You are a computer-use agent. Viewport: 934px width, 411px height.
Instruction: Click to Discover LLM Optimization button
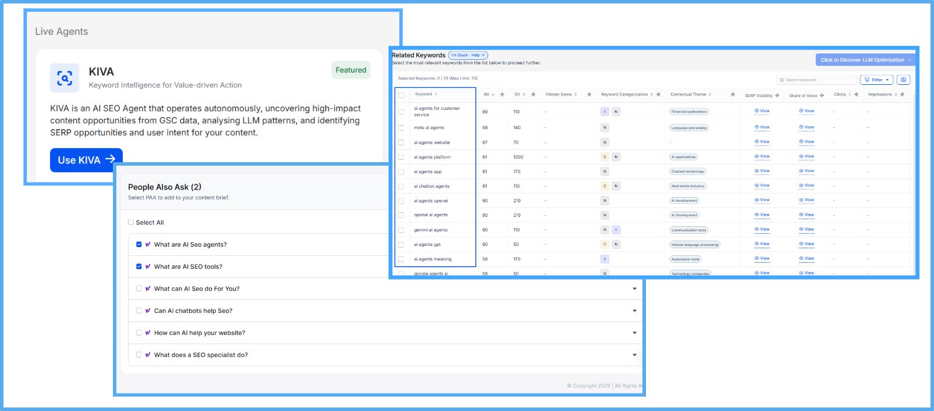click(865, 60)
